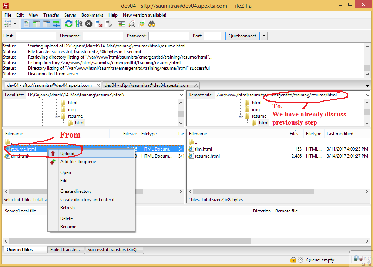Choose Create directory in context menu

tap(91, 191)
